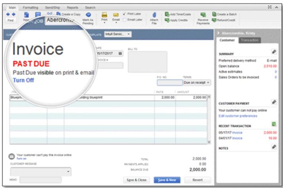The width and height of the screenshot is (283, 188).
Task: Click the Invoice # field
Action: point(110,65)
